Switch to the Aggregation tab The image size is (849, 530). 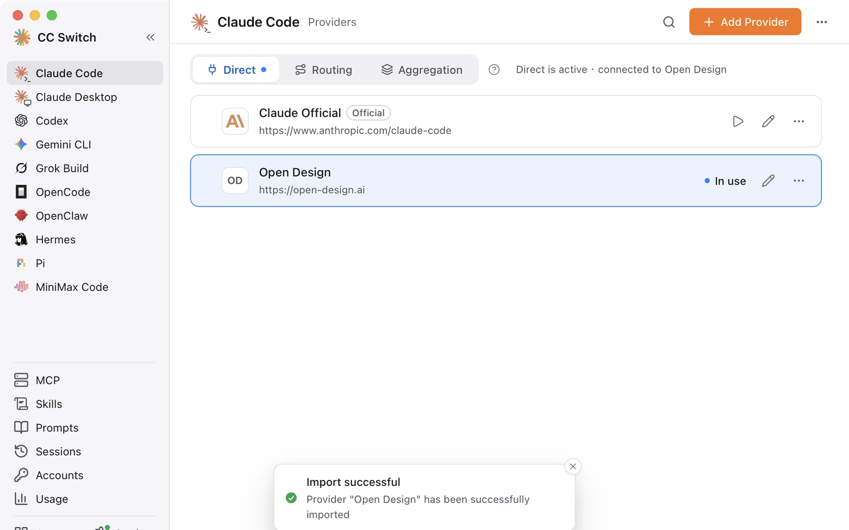point(422,70)
